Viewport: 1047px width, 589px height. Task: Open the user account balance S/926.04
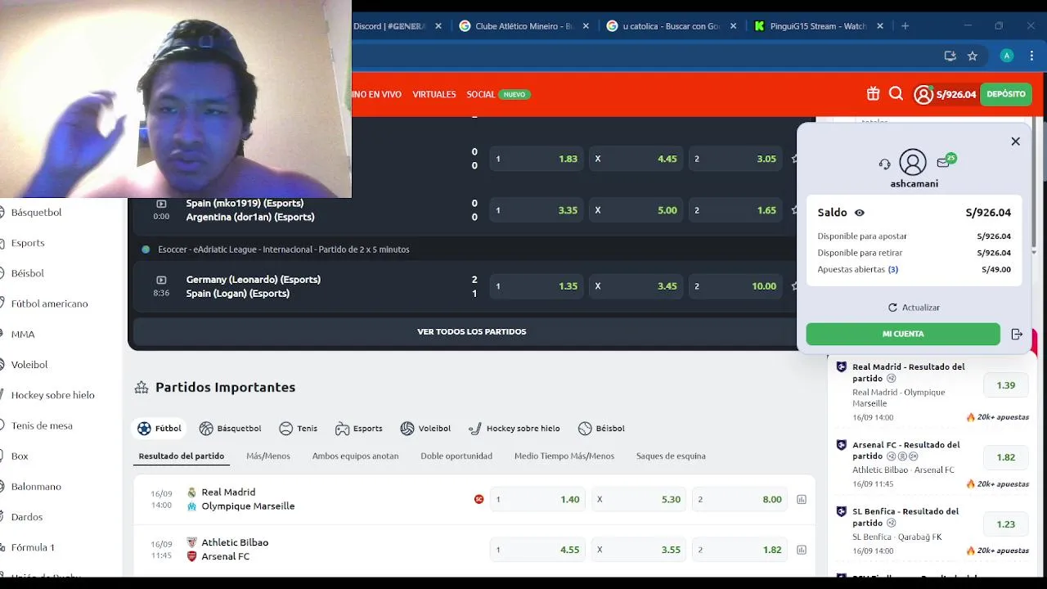coord(946,94)
